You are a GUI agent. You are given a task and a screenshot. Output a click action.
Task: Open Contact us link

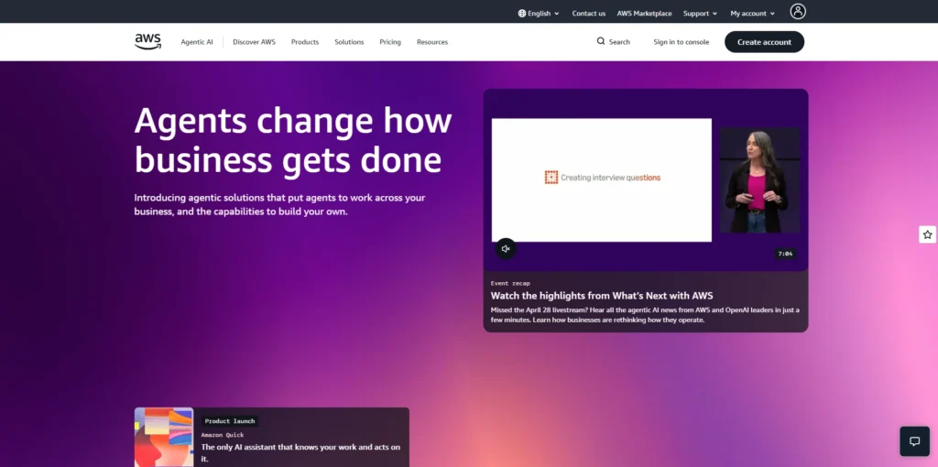click(589, 13)
